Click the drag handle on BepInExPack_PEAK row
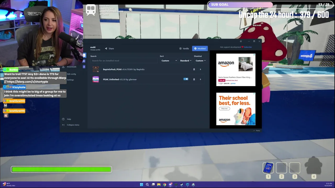The width and height of the screenshot is (335, 188). coord(194,69)
